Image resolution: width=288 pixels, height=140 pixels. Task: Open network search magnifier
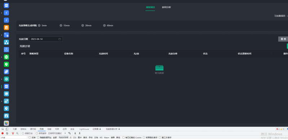click(17, 134)
